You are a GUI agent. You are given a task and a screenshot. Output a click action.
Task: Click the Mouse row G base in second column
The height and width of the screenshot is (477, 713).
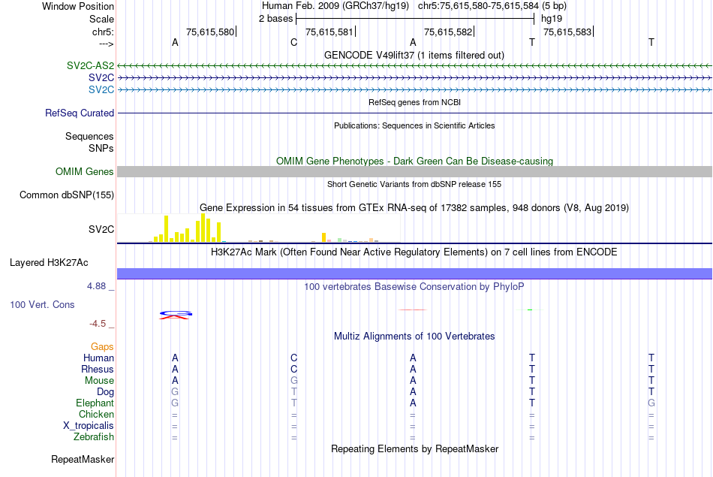(293, 381)
